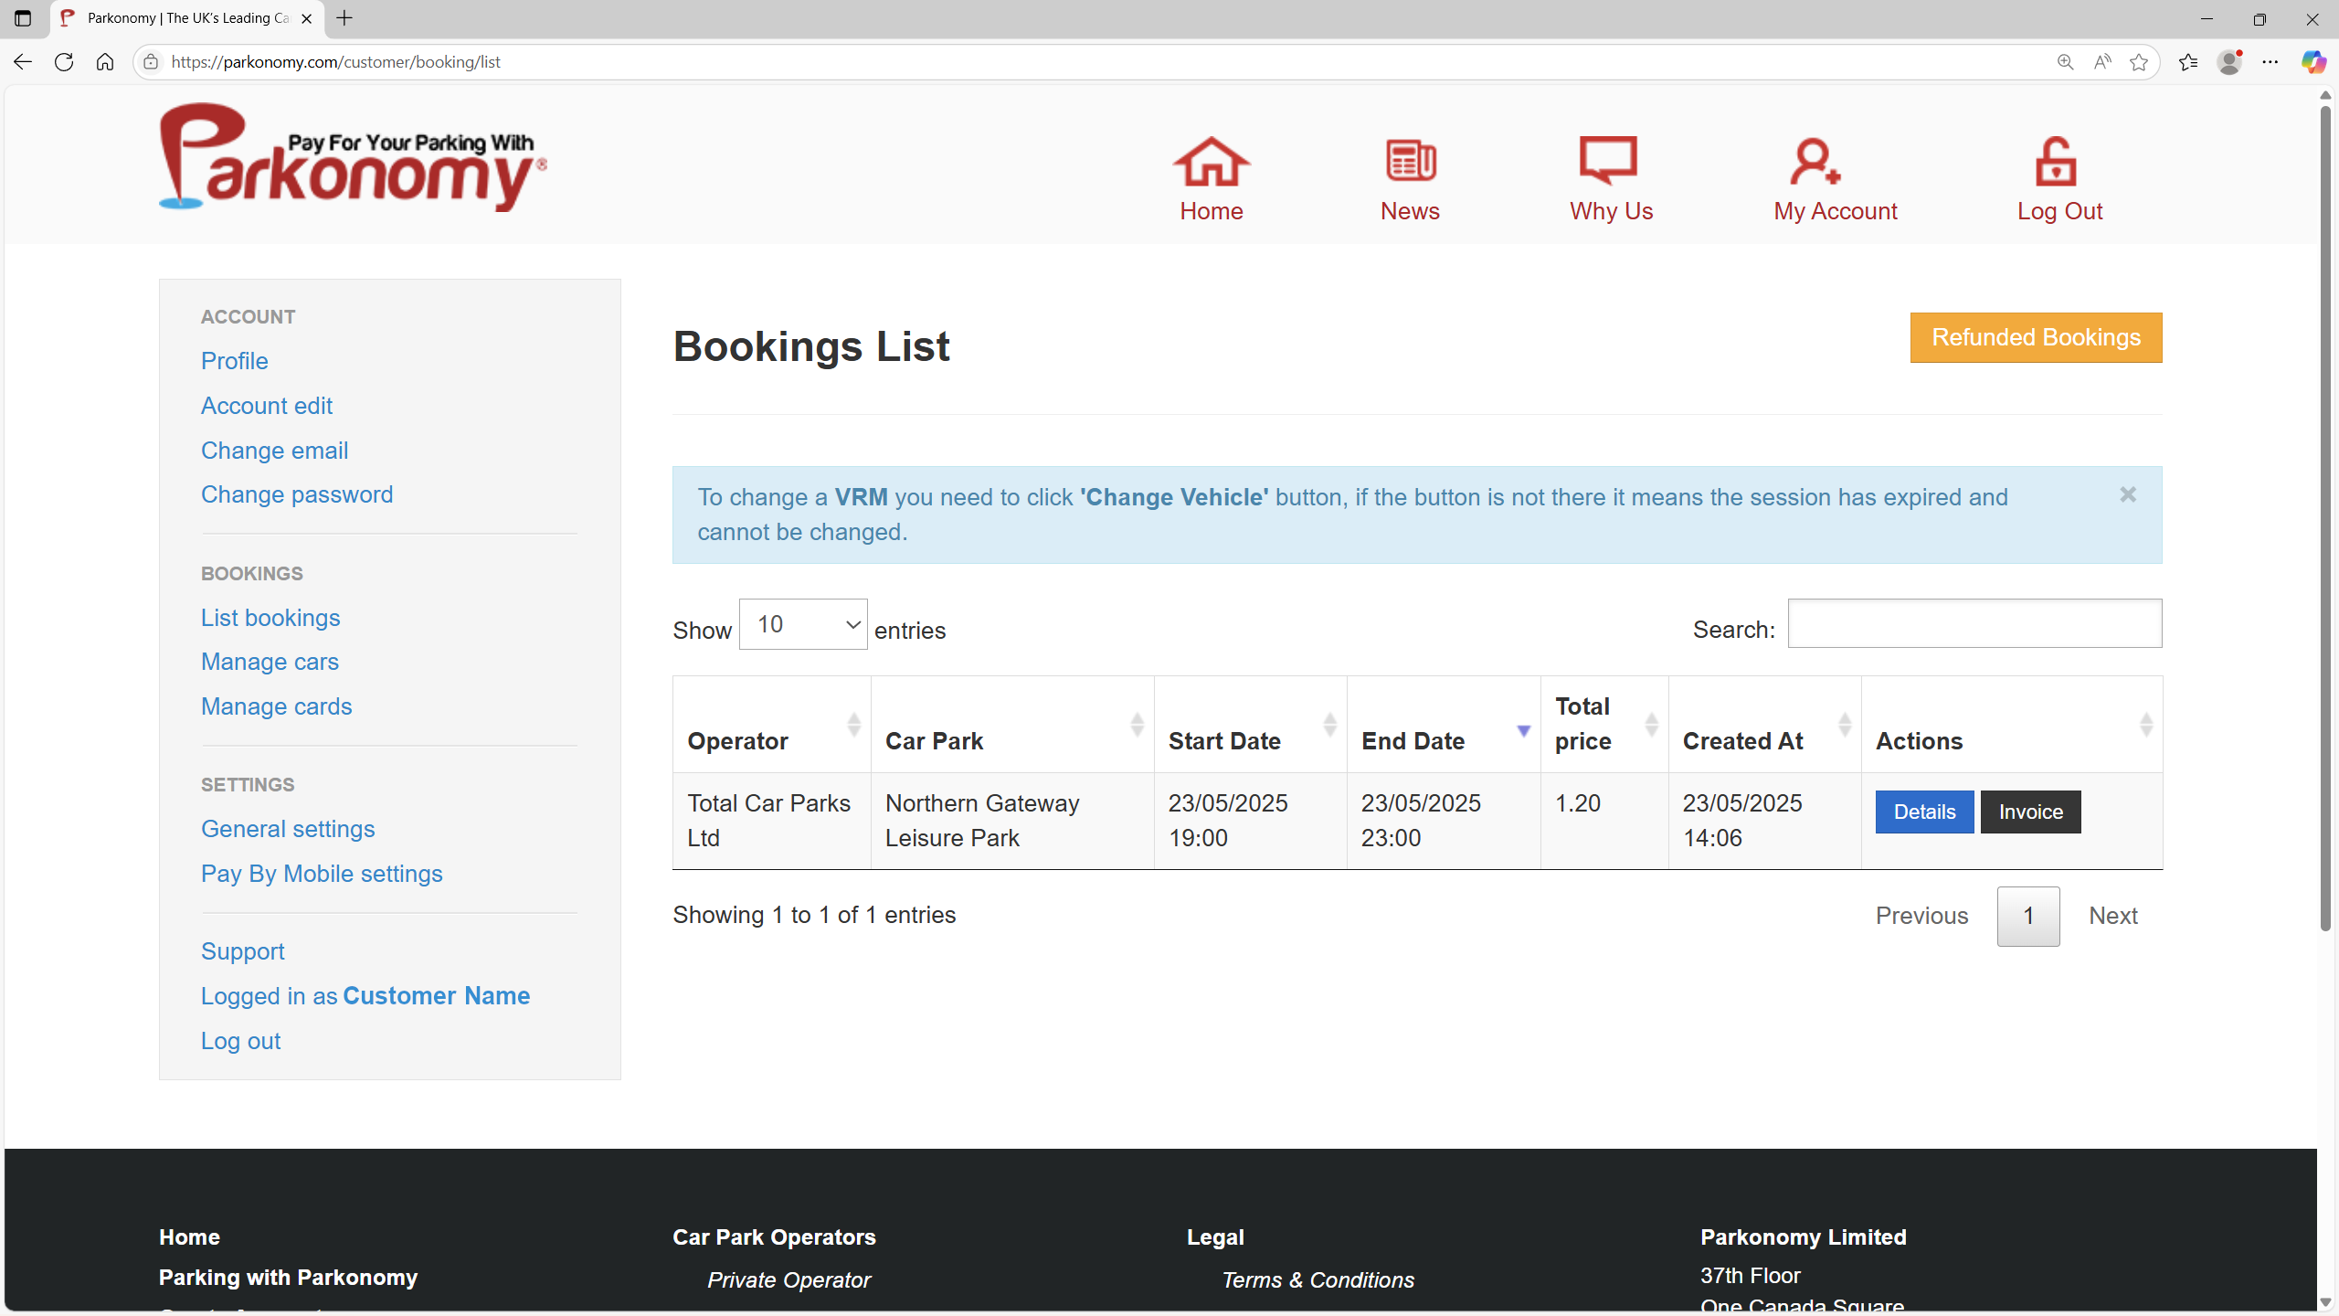
Task: Open Pay By Mobile settings link
Action: (x=322, y=874)
